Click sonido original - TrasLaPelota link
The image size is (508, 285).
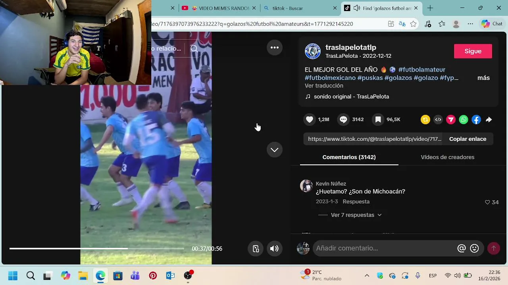click(351, 97)
